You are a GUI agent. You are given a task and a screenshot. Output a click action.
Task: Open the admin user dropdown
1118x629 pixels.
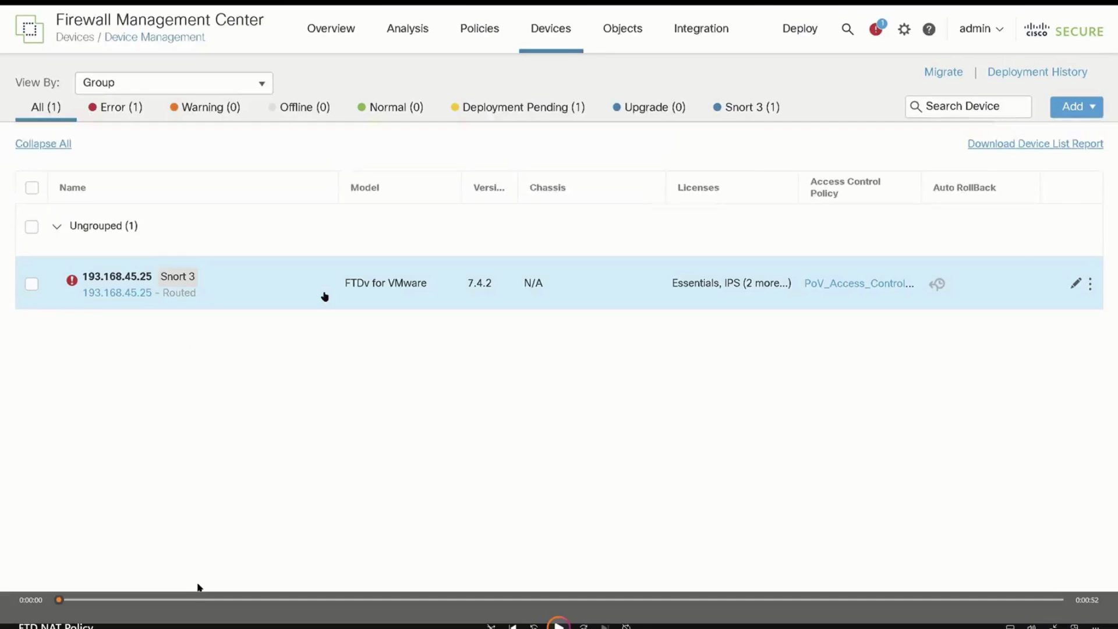pyautogui.click(x=981, y=29)
